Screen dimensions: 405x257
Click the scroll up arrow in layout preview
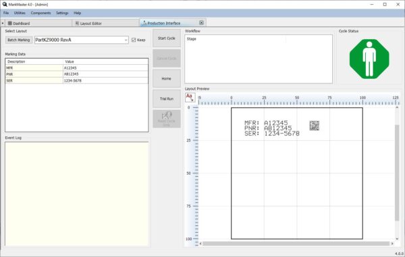(397, 107)
